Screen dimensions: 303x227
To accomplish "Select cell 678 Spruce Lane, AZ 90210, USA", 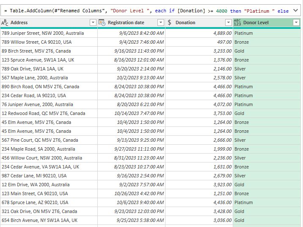I will click(x=49, y=202).
